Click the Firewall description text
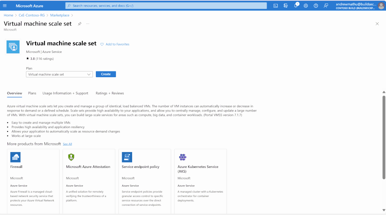 (32, 198)
